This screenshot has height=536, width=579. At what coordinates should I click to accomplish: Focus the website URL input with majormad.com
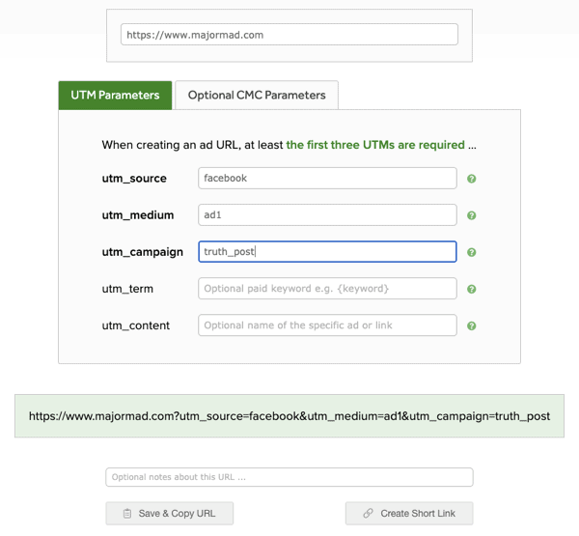289,35
